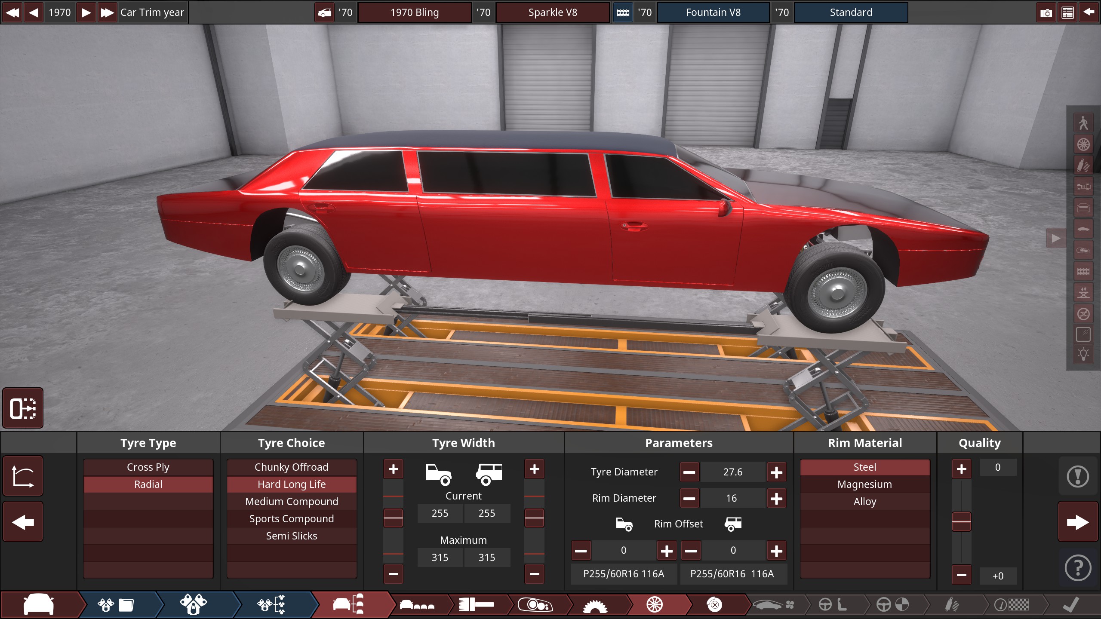Open the help question mark icon

[x=1077, y=568]
